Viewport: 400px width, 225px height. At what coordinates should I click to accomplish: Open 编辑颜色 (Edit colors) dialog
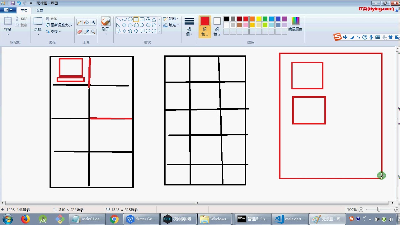point(295,24)
